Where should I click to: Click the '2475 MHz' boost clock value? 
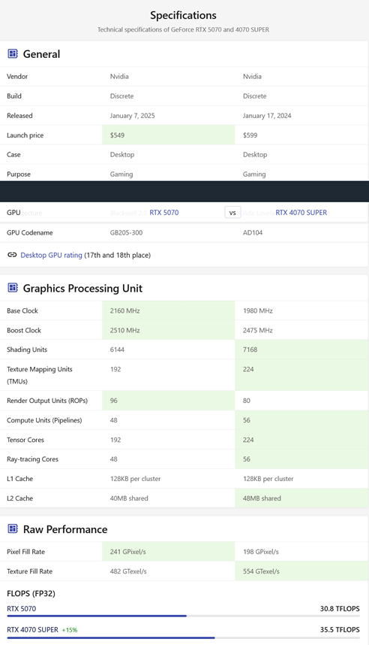[x=258, y=330]
